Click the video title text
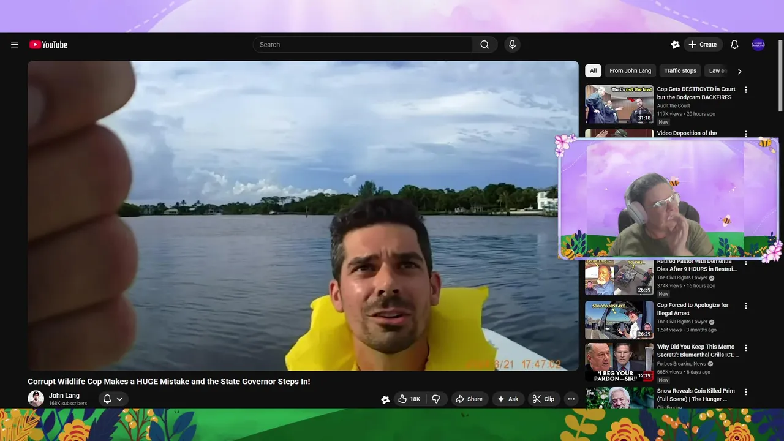Image resolution: width=784 pixels, height=441 pixels. (169, 382)
